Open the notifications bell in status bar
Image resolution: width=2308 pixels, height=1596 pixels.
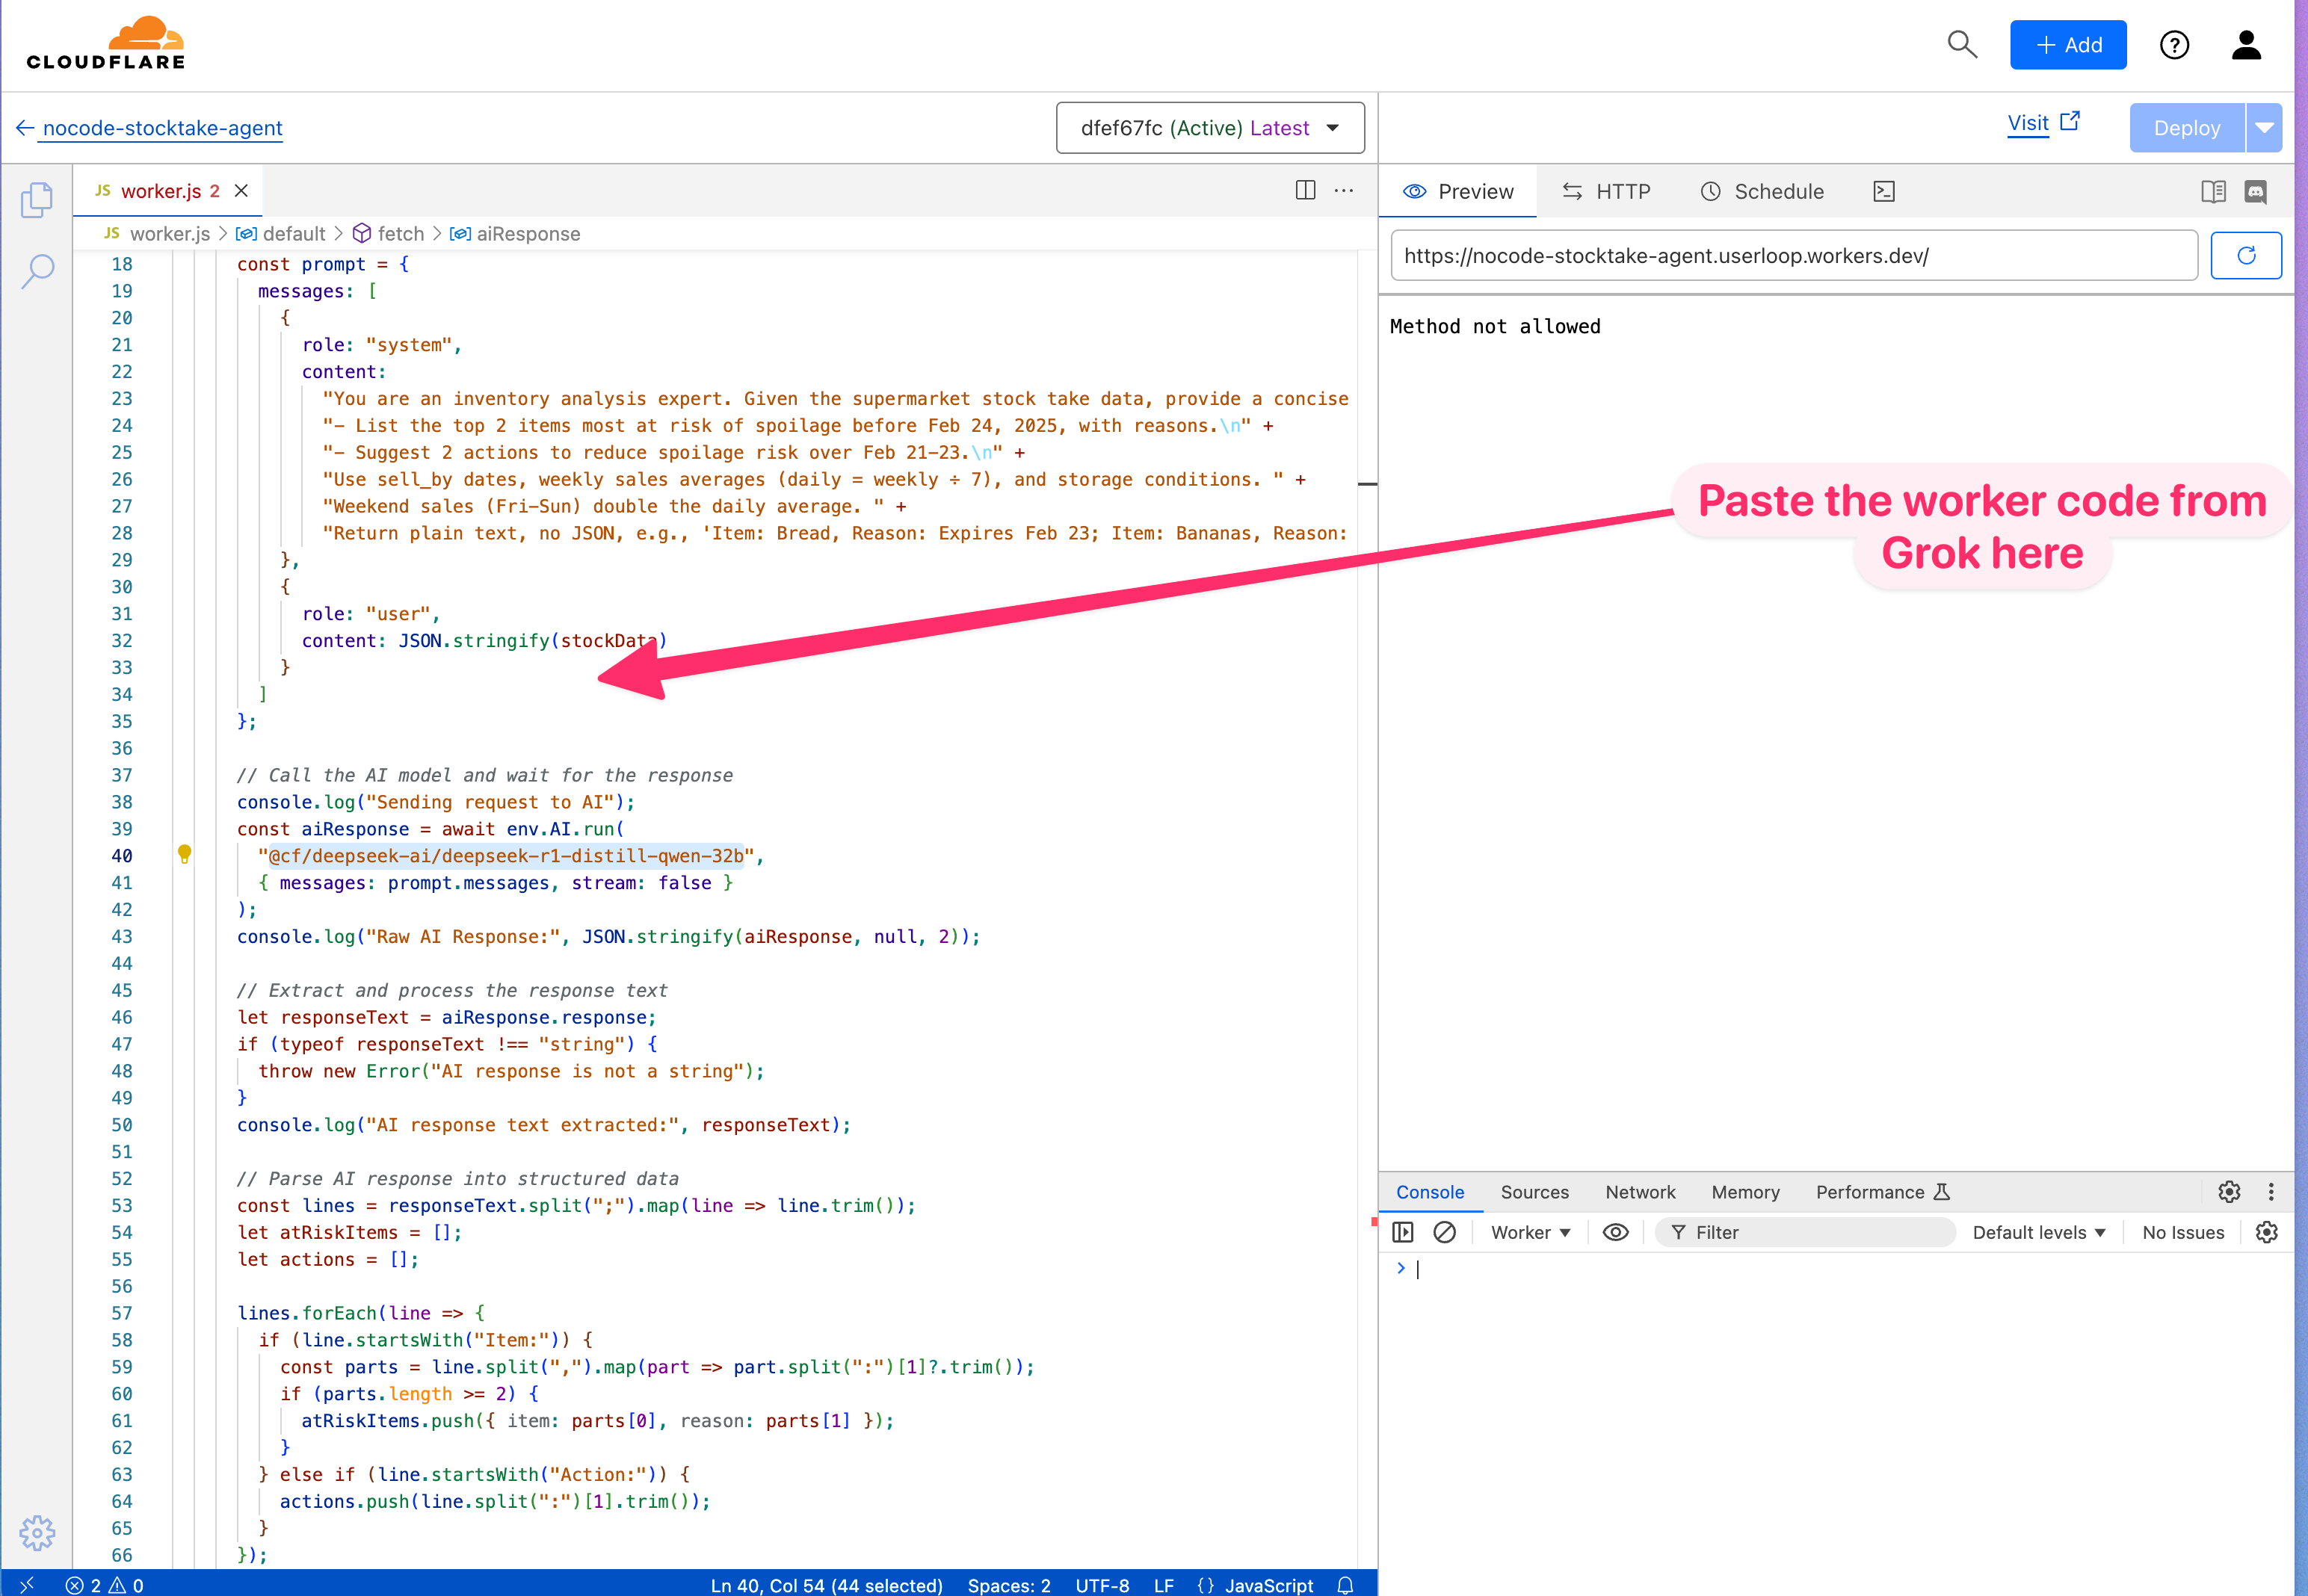pyautogui.click(x=1346, y=1585)
